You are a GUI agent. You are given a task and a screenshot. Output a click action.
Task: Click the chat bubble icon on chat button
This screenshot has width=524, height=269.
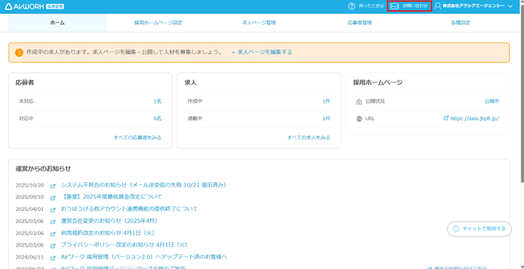pyautogui.click(x=455, y=229)
